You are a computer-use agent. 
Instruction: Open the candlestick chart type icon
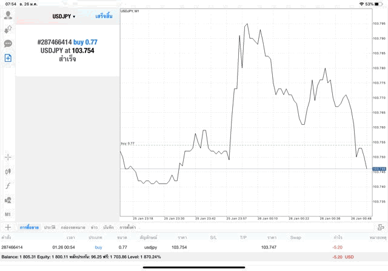coord(8,172)
